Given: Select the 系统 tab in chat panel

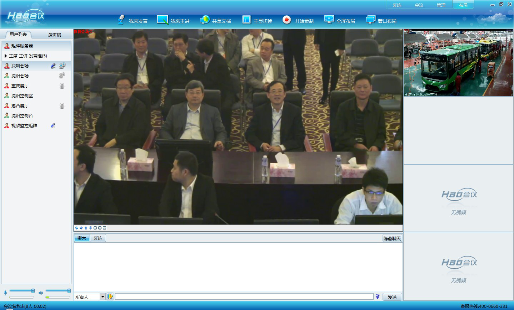Looking at the screenshot, I should point(98,238).
